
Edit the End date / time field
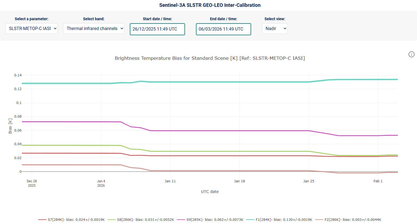[224, 29]
